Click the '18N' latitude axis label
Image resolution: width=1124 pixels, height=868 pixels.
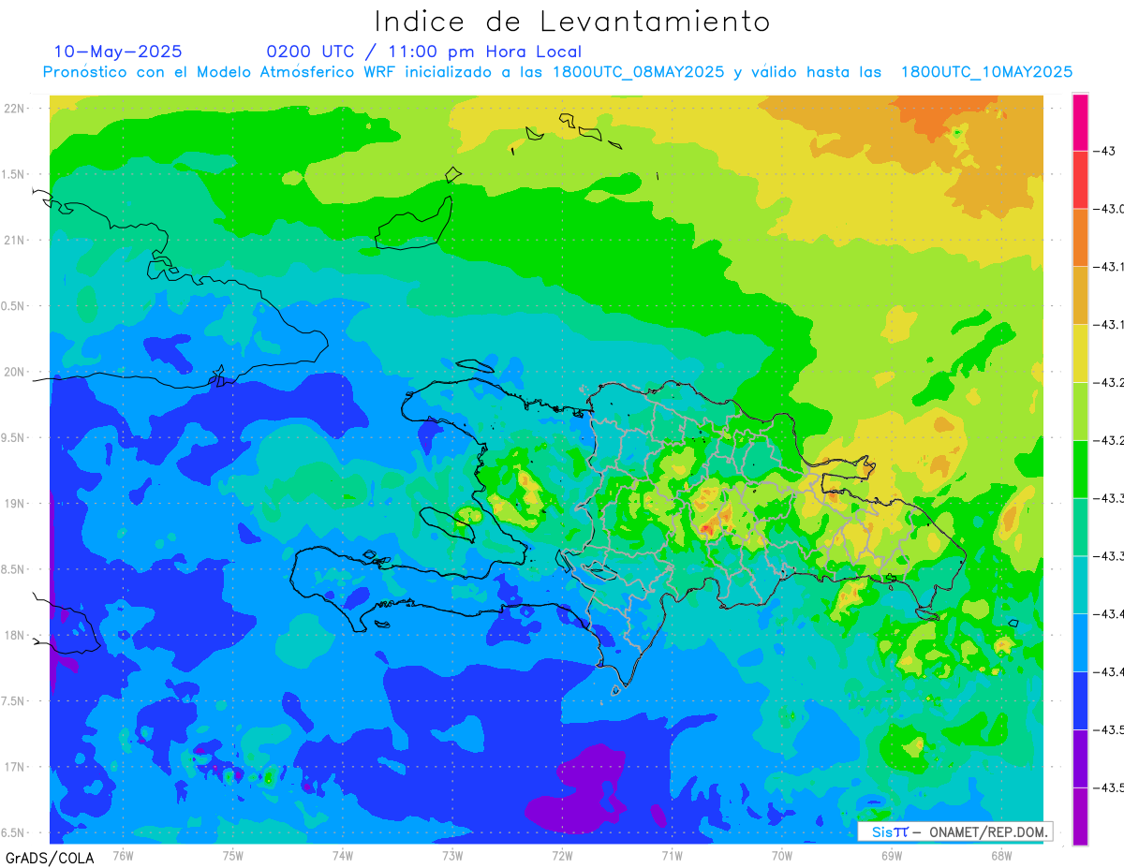(15, 635)
